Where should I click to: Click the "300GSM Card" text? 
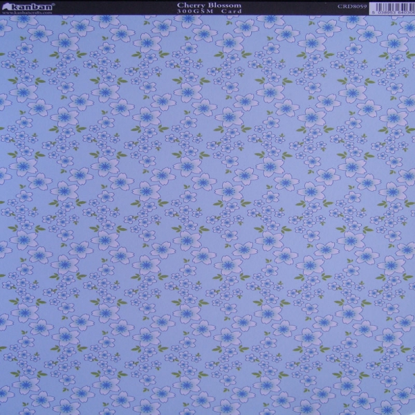coord(209,11)
